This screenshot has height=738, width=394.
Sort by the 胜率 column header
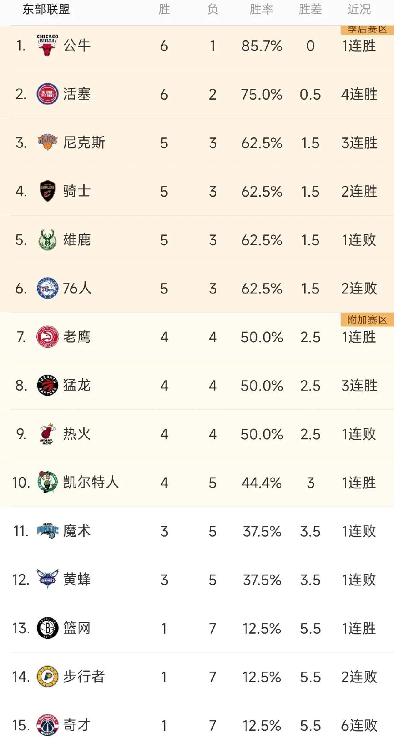(x=262, y=9)
